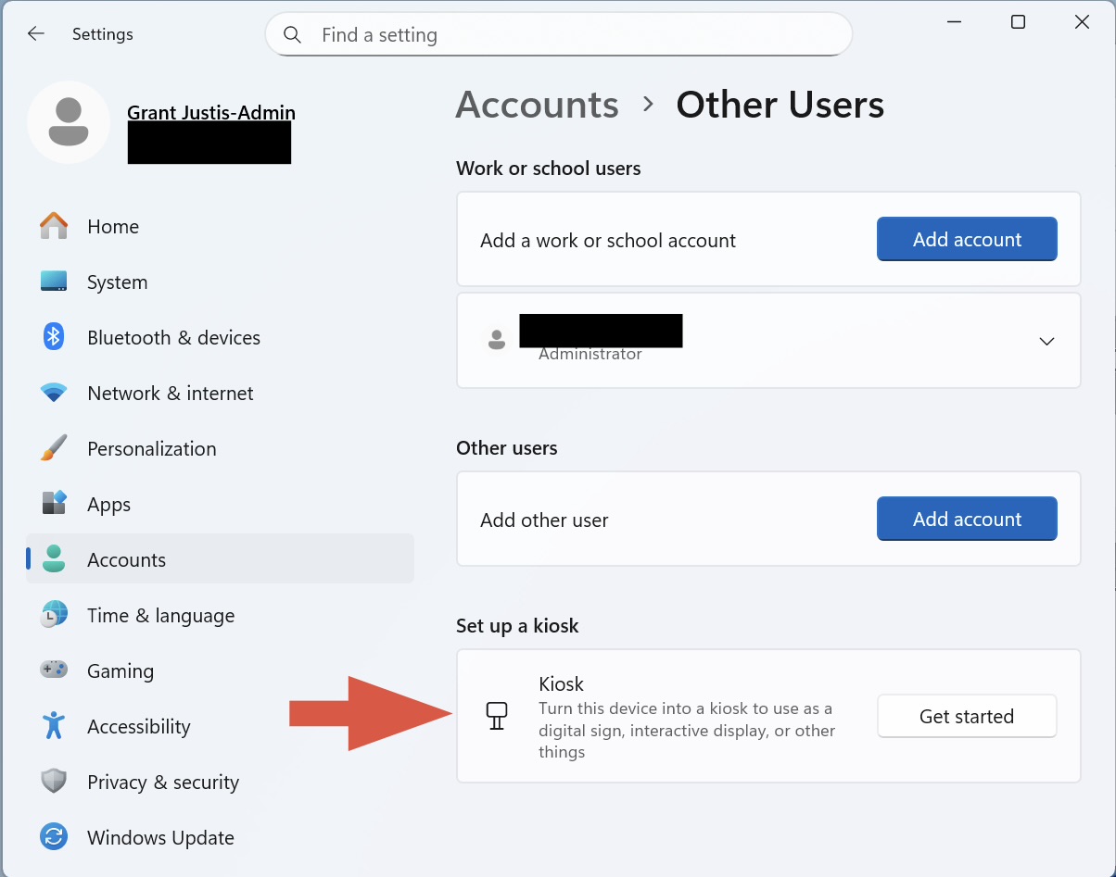Add a work or school account

click(967, 239)
